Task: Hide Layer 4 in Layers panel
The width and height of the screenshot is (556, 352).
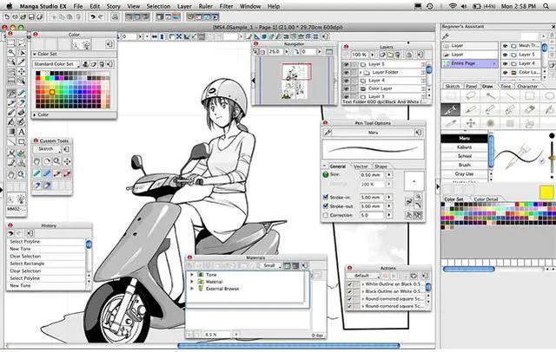Action: click(x=346, y=81)
